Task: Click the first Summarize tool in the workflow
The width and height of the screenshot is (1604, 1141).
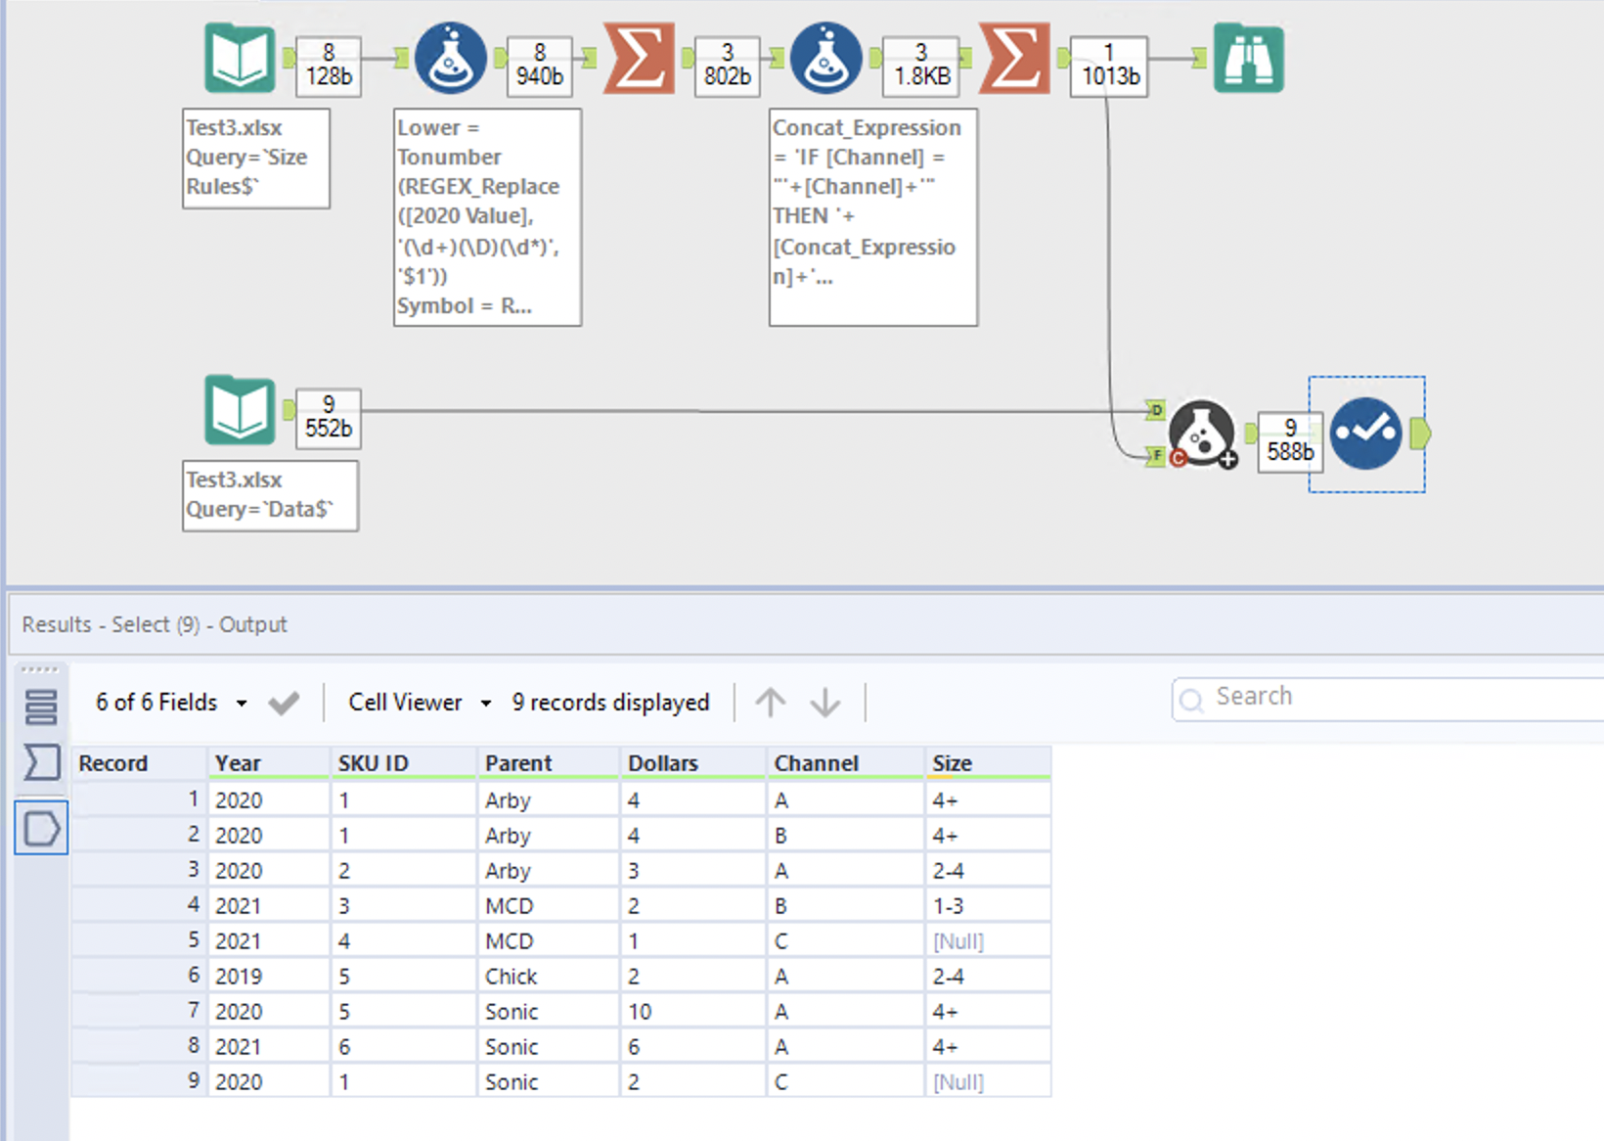Action: coord(640,59)
